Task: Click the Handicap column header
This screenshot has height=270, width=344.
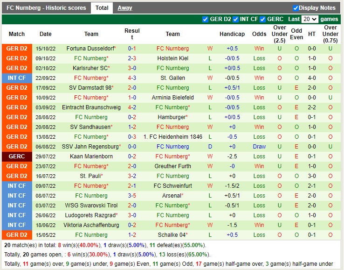Action: [232, 34]
